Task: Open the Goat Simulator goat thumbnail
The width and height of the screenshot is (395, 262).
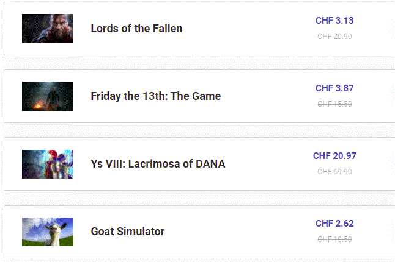Action: (x=48, y=232)
